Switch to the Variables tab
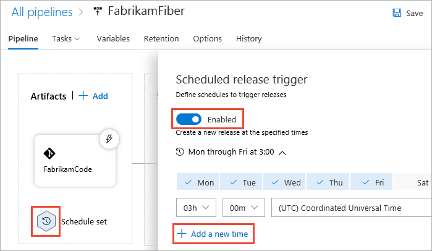 pyautogui.click(x=113, y=38)
